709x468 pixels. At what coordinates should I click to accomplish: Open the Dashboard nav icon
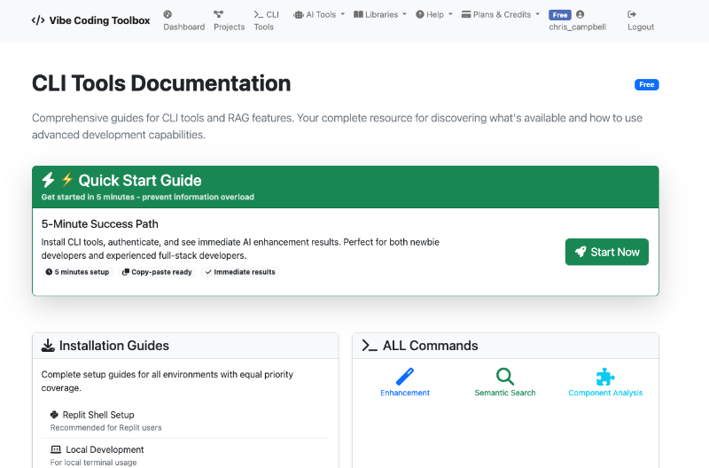(x=168, y=14)
